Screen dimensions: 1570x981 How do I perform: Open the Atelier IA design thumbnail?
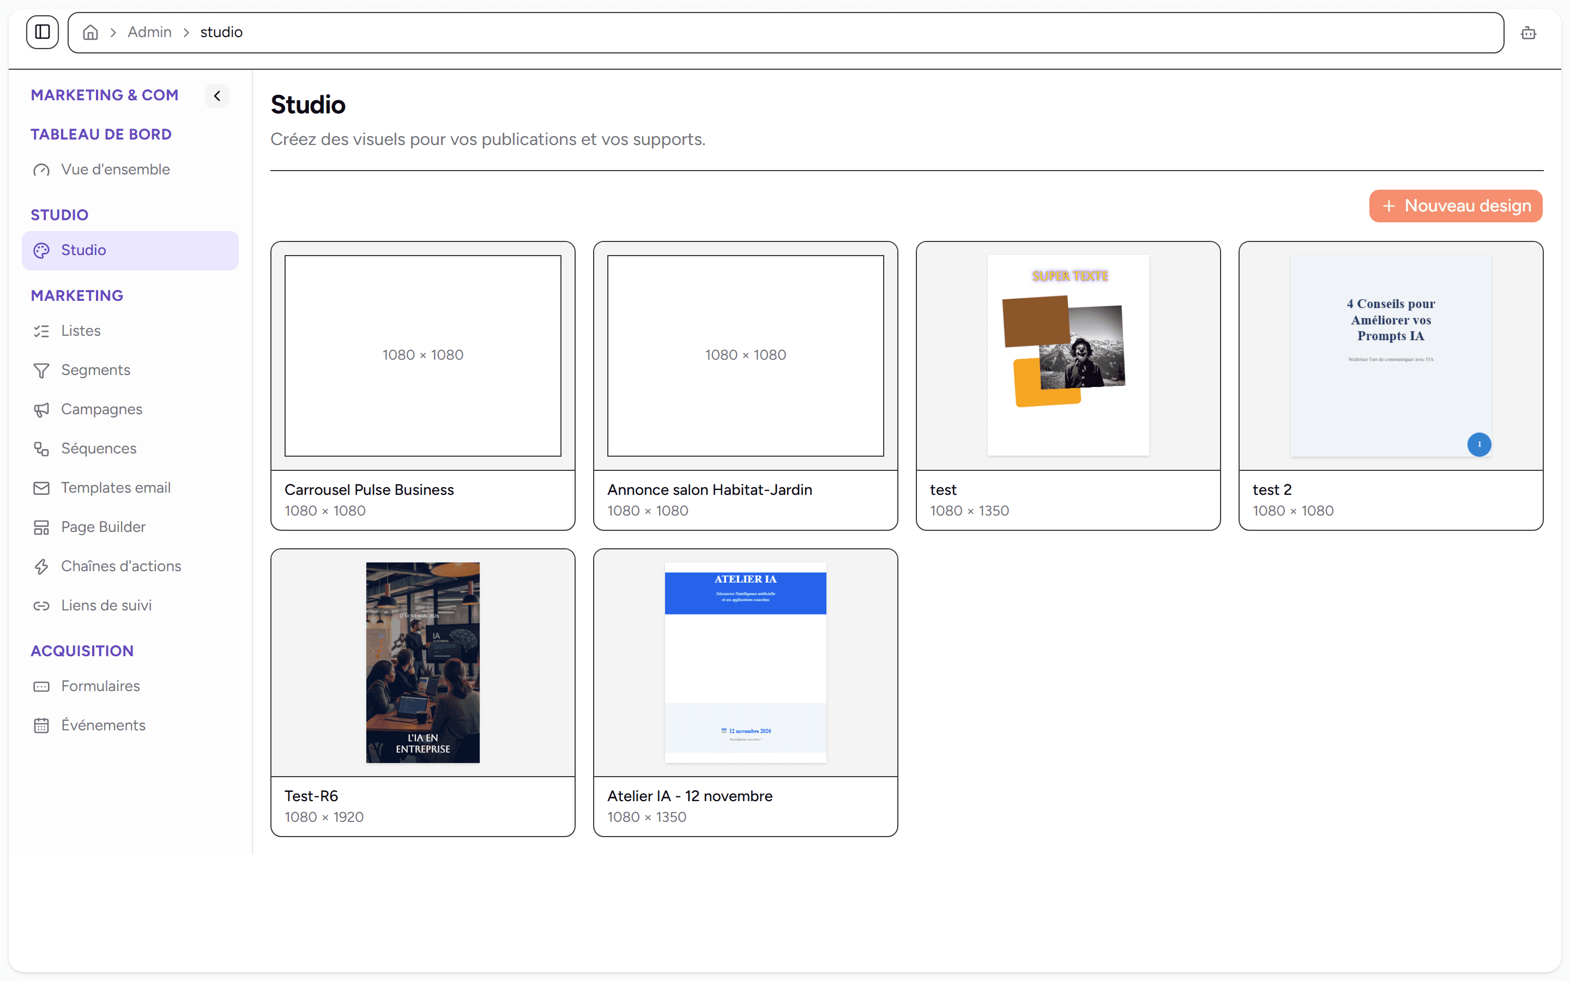745,662
